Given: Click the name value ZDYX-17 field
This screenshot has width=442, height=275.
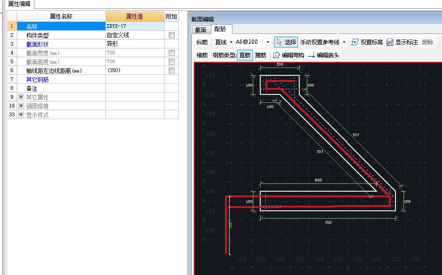Looking at the screenshot, I should tap(135, 26).
